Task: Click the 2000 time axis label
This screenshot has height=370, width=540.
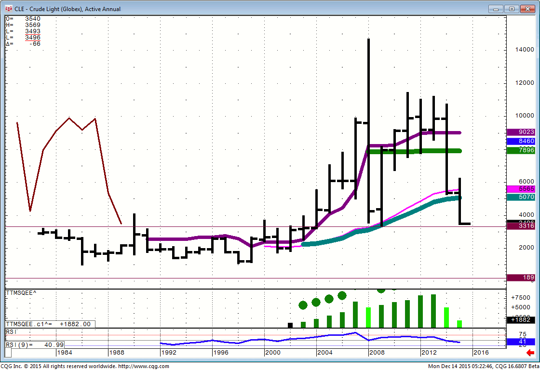Action: (x=273, y=353)
